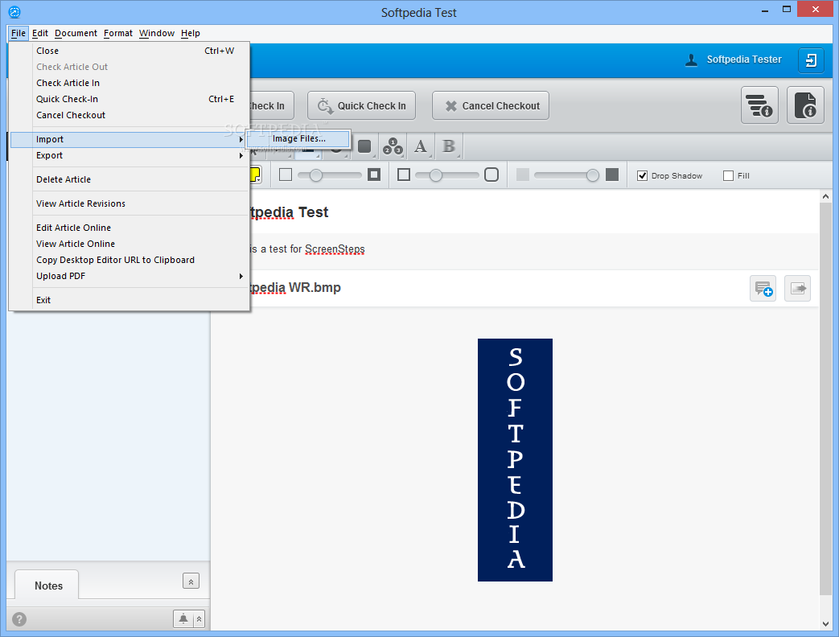Click the square corner icon

pos(404,175)
